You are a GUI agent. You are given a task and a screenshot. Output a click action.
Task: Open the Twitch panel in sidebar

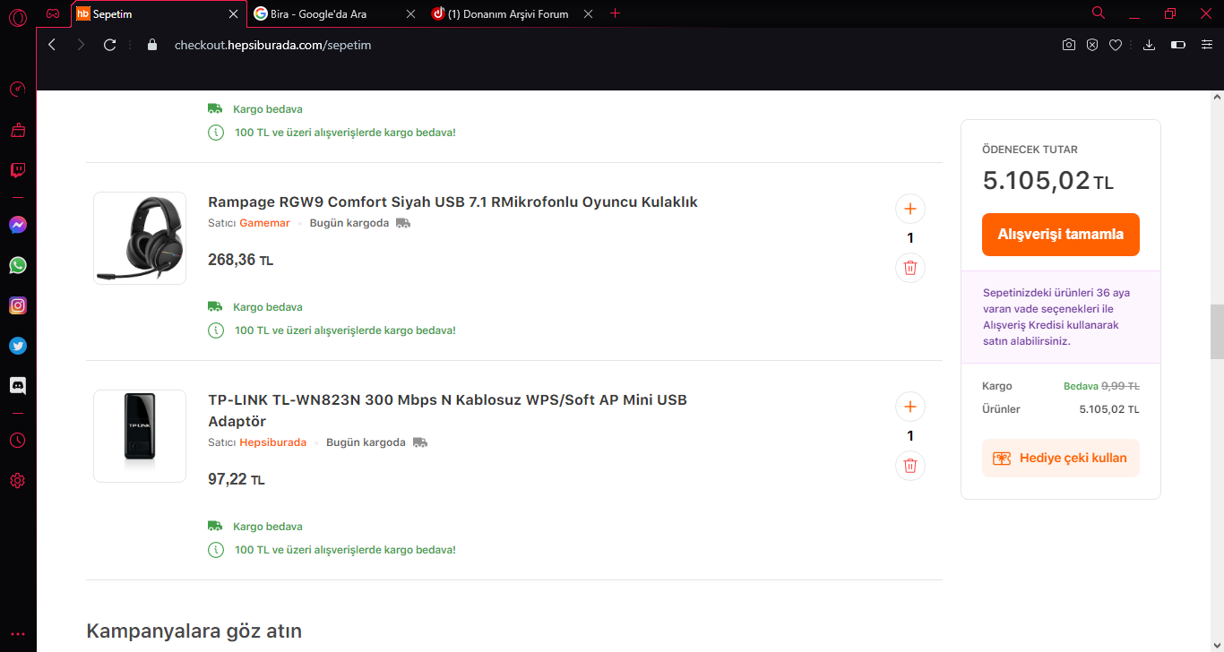coord(17,170)
